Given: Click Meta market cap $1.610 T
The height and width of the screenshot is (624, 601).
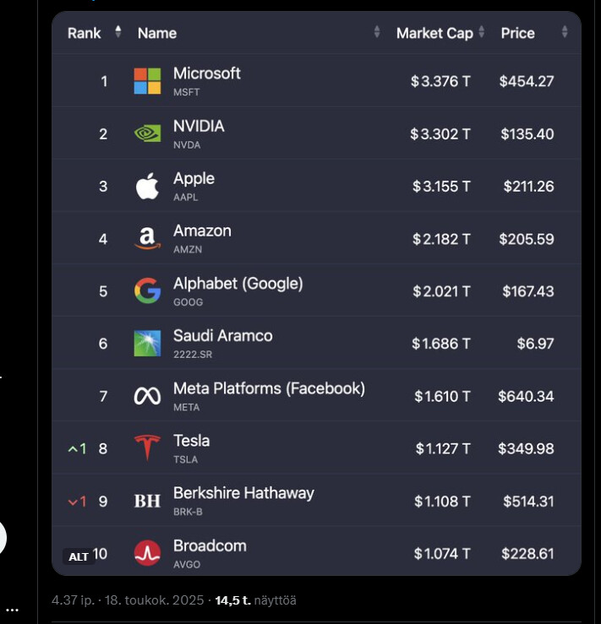Looking at the screenshot, I should [442, 396].
